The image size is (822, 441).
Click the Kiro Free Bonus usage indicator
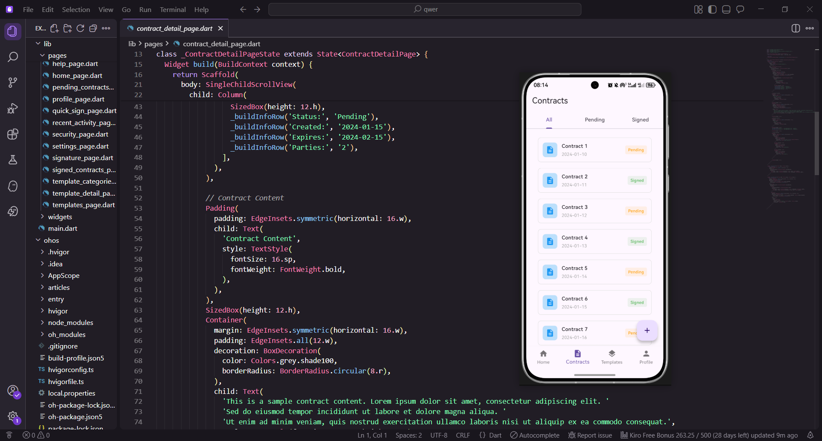coord(709,435)
